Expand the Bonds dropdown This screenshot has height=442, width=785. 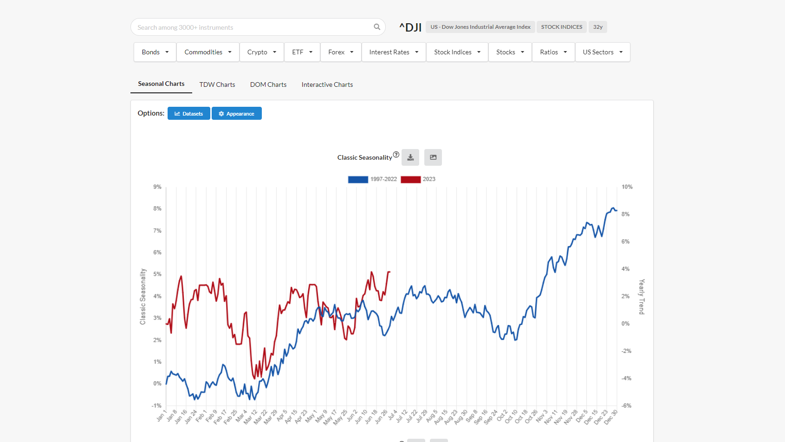pyautogui.click(x=155, y=52)
